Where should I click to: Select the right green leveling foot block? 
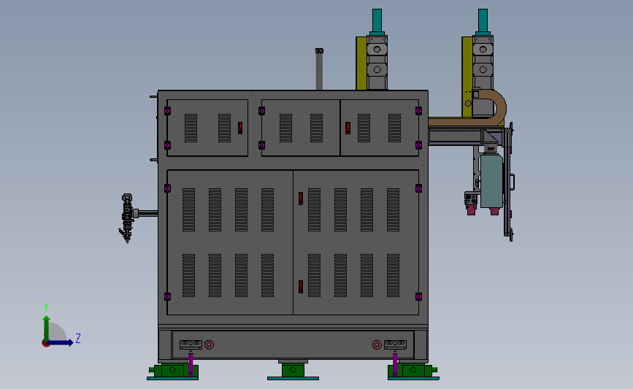pos(413,370)
